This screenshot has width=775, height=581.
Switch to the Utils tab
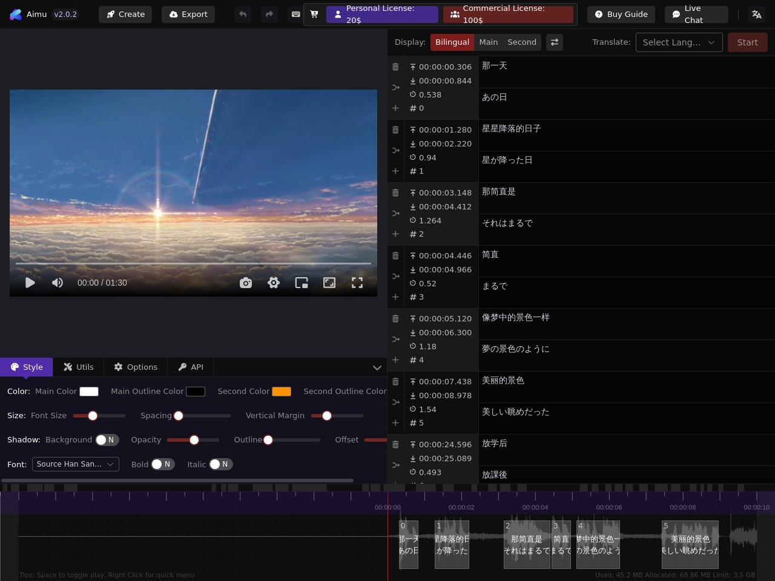(x=79, y=367)
